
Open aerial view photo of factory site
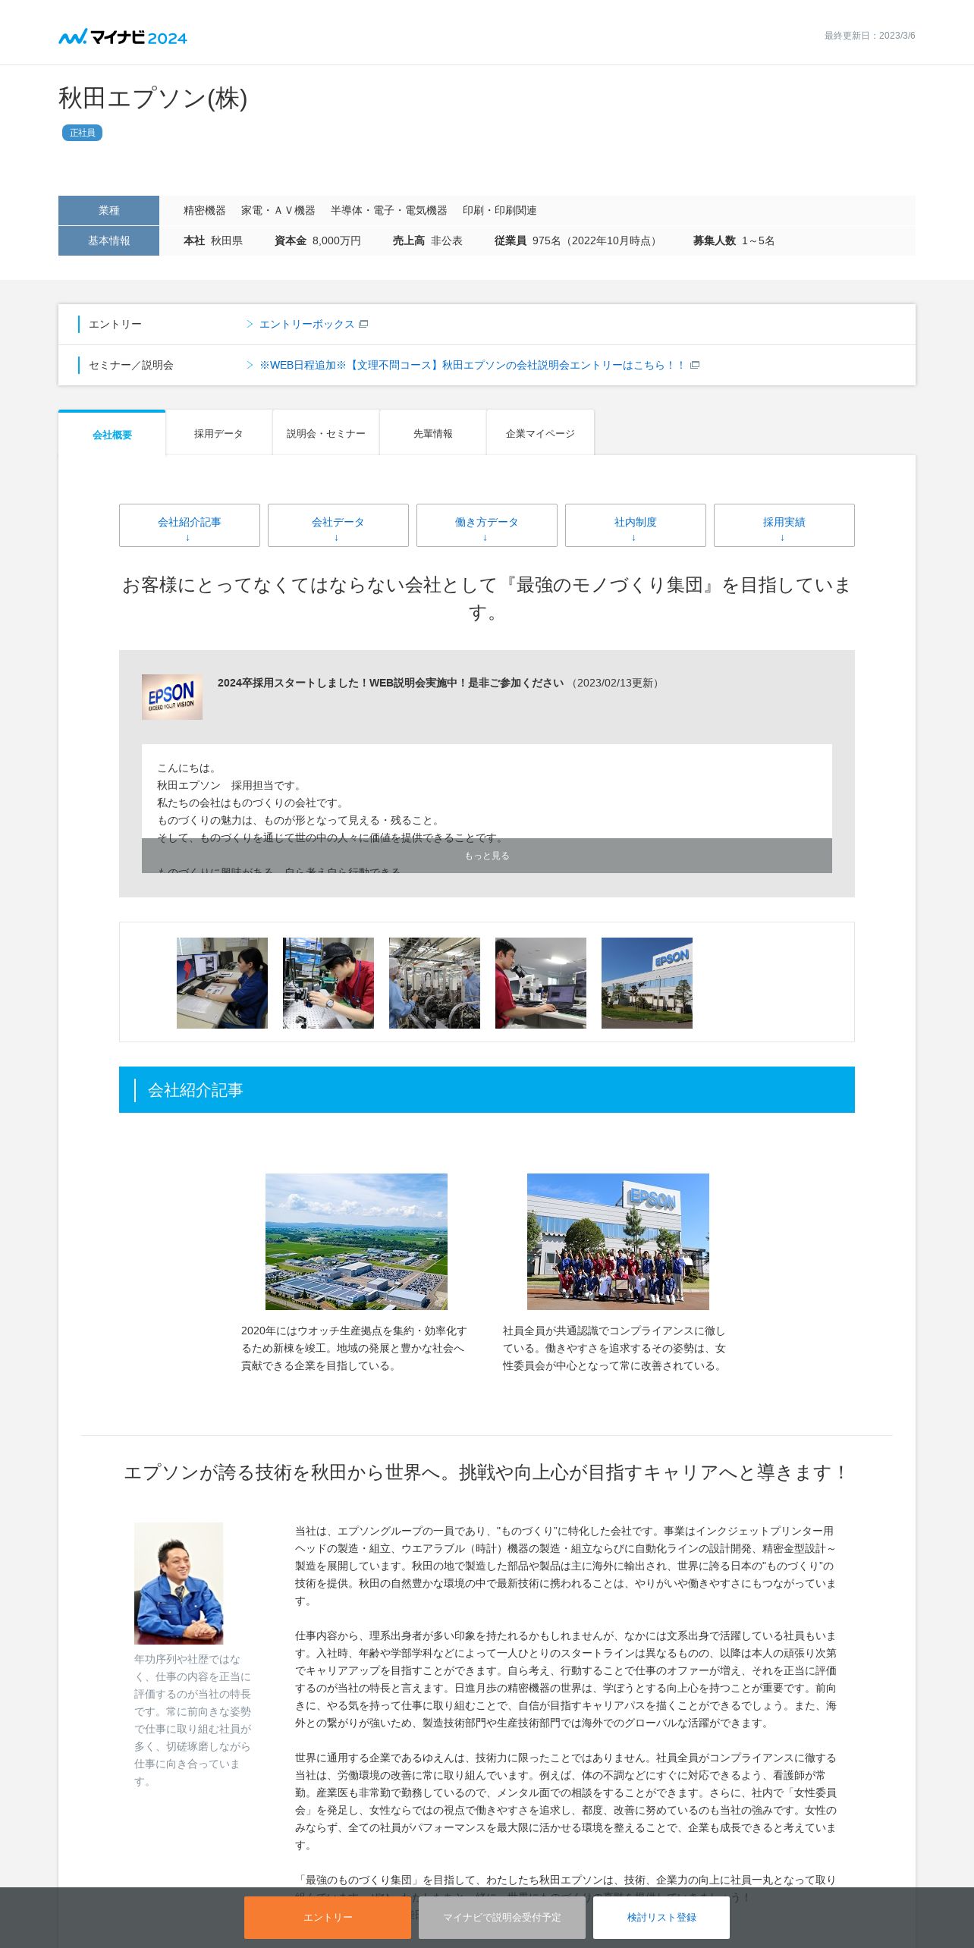coord(357,1242)
